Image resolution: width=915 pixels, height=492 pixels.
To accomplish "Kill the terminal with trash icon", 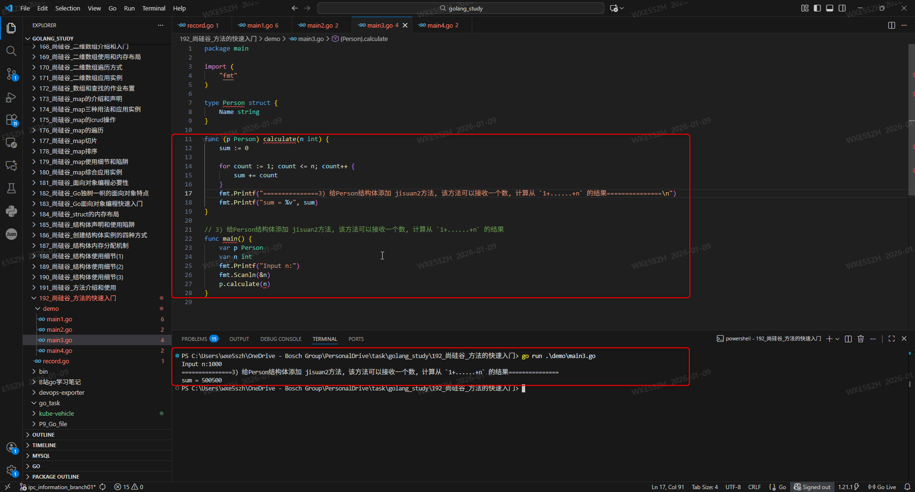I will (x=861, y=339).
